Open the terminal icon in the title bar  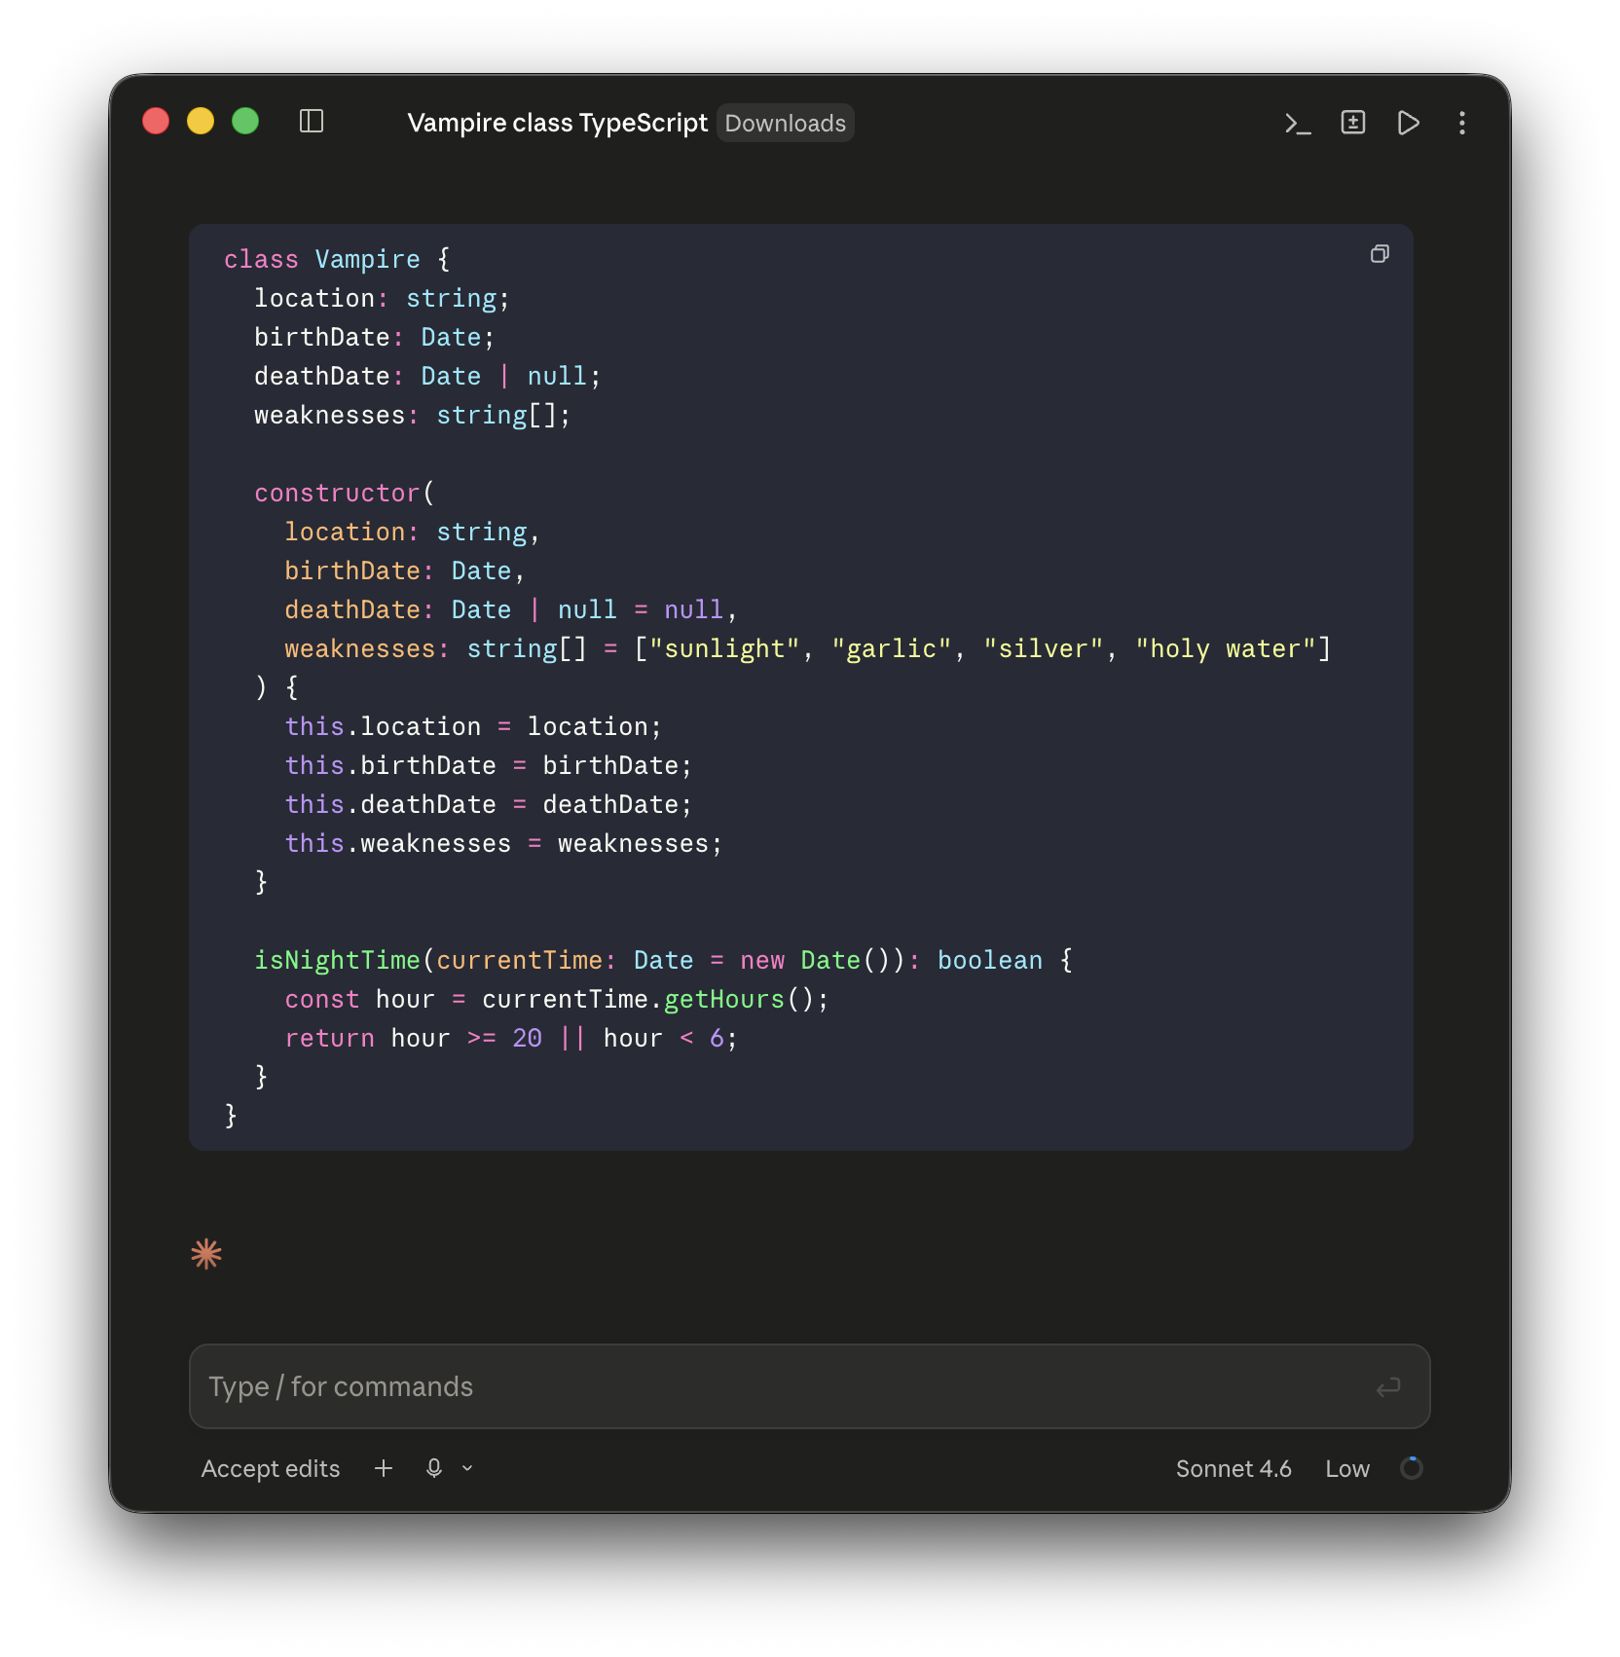pos(1298,123)
